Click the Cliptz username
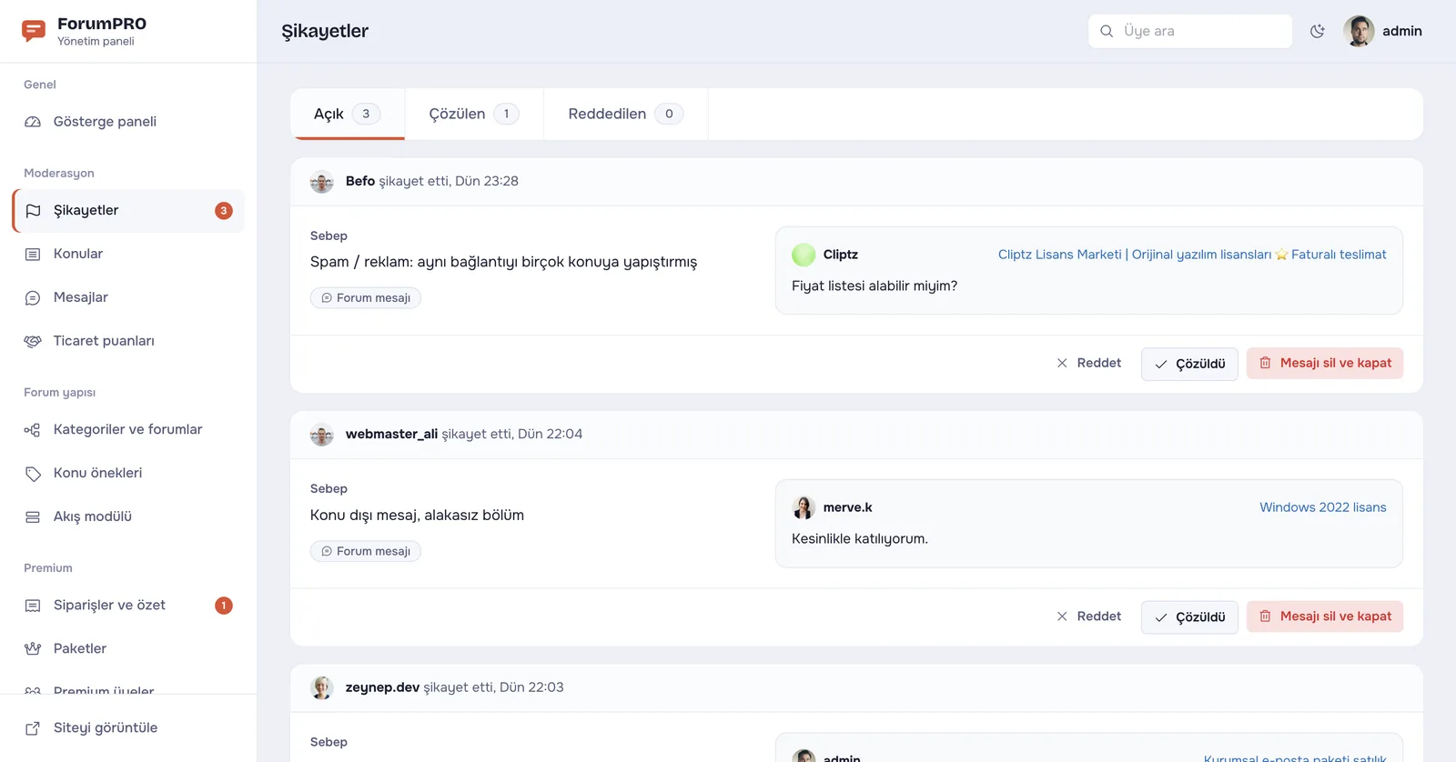1456x762 pixels. [x=841, y=255]
